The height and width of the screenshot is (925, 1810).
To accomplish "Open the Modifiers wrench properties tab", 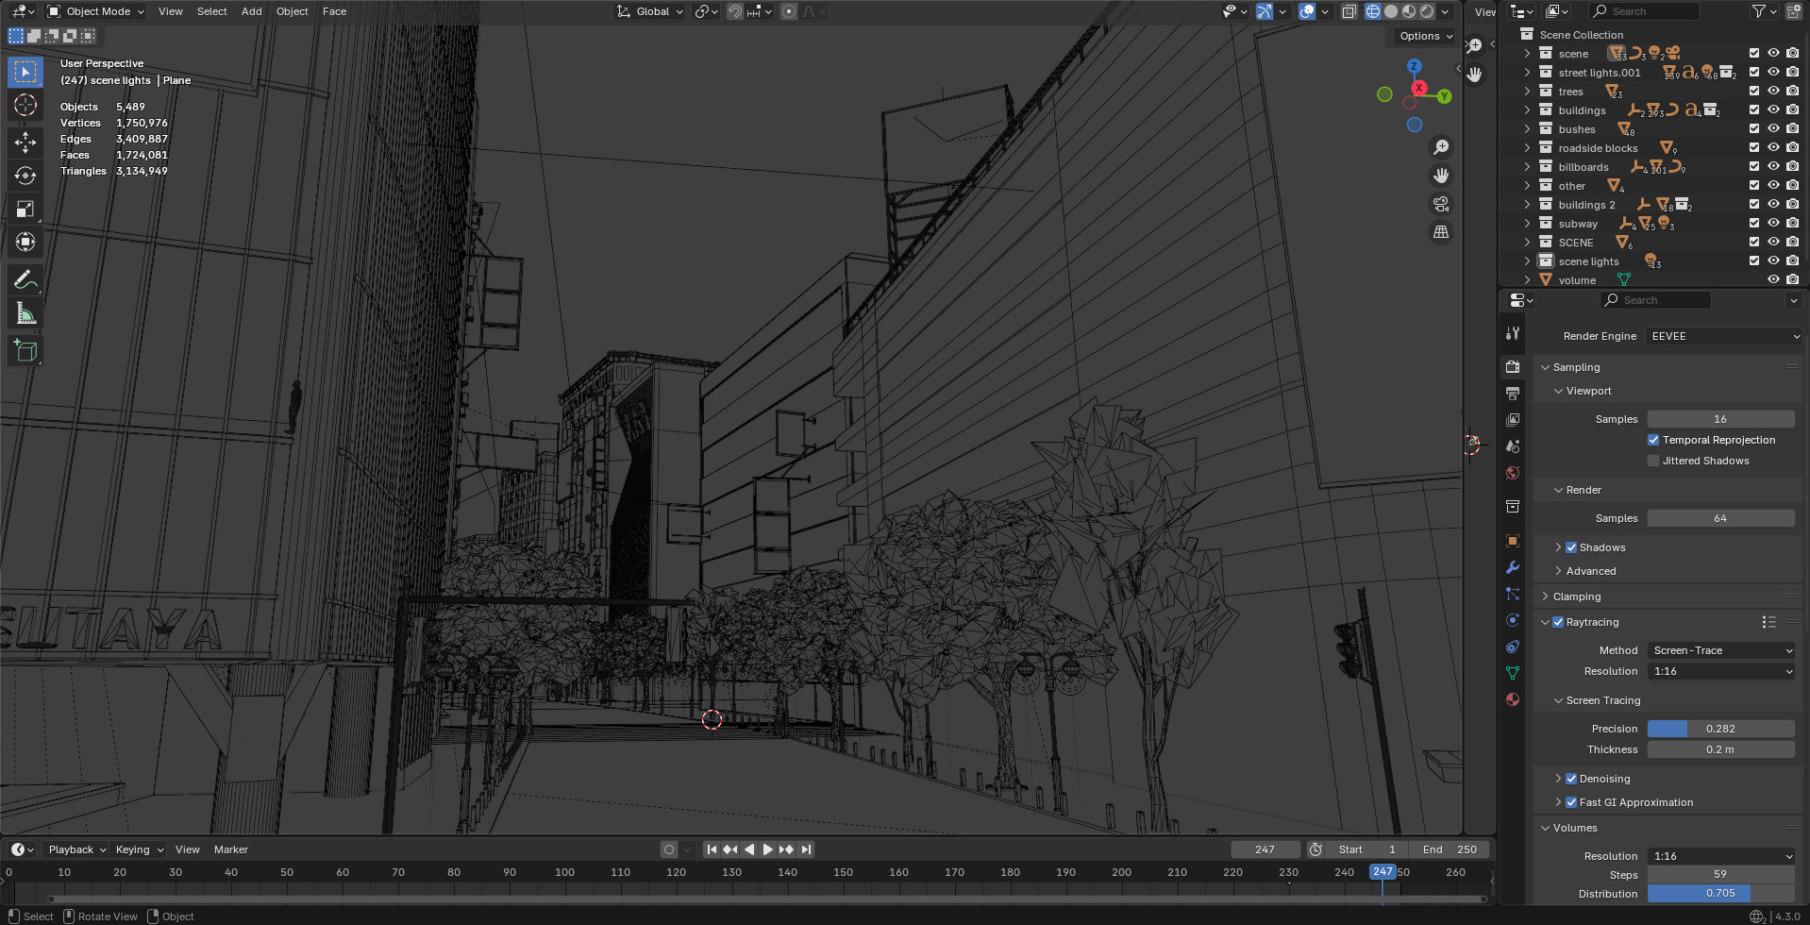I will 1513,567.
